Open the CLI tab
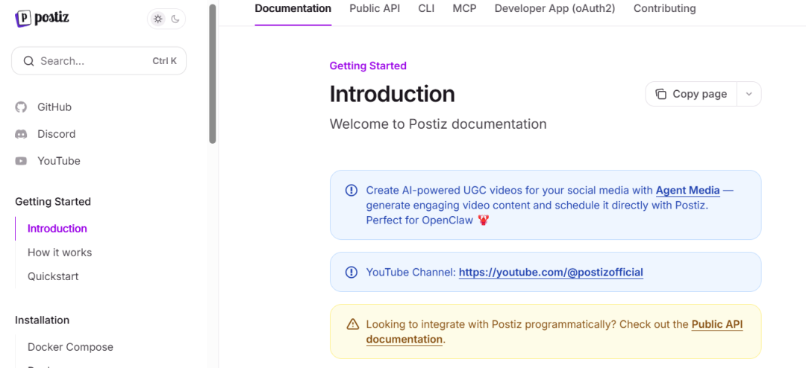The height and width of the screenshot is (368, 806). pyautogui.click(x=426, y=9)
